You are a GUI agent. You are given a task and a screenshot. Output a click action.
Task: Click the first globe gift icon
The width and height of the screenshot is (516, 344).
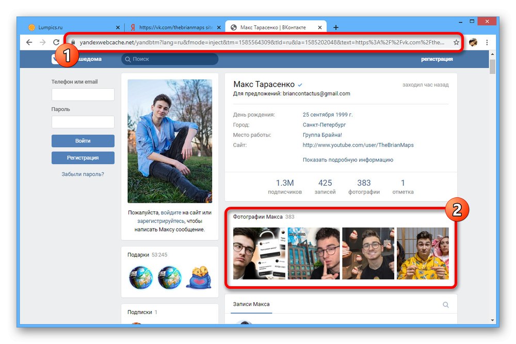pyautogui.click(x=140, y=277)
